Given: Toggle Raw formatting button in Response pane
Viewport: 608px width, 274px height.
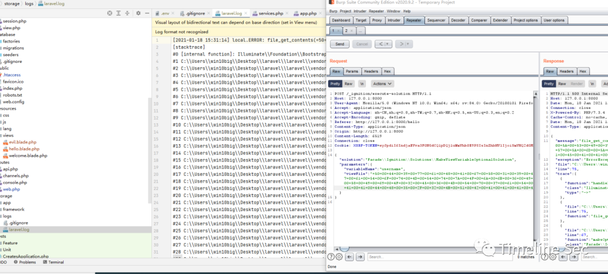Looking at the screenshot, I should (562, 84).
